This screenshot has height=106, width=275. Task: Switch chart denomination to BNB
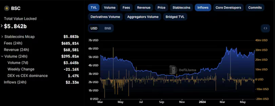[x=108, y=28]
